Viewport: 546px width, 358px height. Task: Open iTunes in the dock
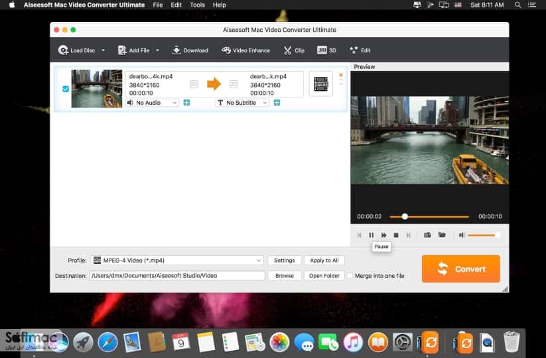[353, 342]
